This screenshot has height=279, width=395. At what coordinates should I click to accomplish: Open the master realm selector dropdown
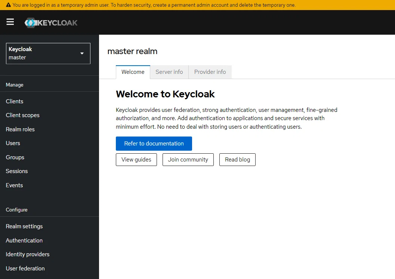tap(48, 53)
